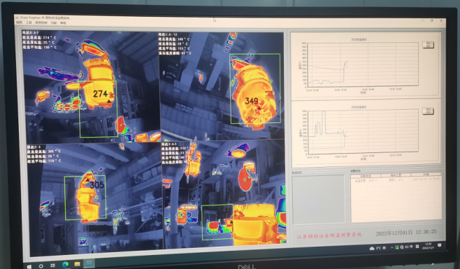Image resolution: width=460 pixels, height=269 pixels.
Task: Open File Explorer folder icon
Action: 77,264
